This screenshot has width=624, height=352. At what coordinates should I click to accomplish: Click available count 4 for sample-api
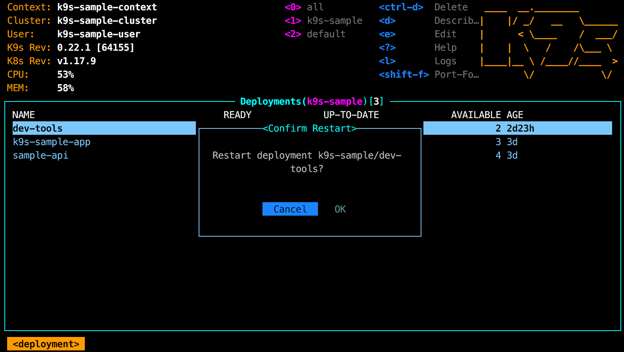(x=498, y=155)
